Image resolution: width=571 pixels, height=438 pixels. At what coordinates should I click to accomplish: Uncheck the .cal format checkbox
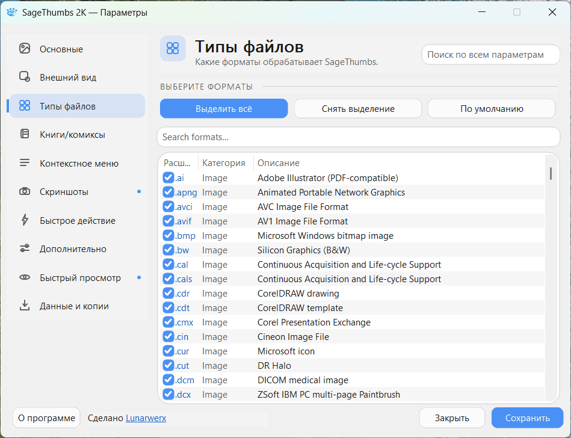pos(168,264)
